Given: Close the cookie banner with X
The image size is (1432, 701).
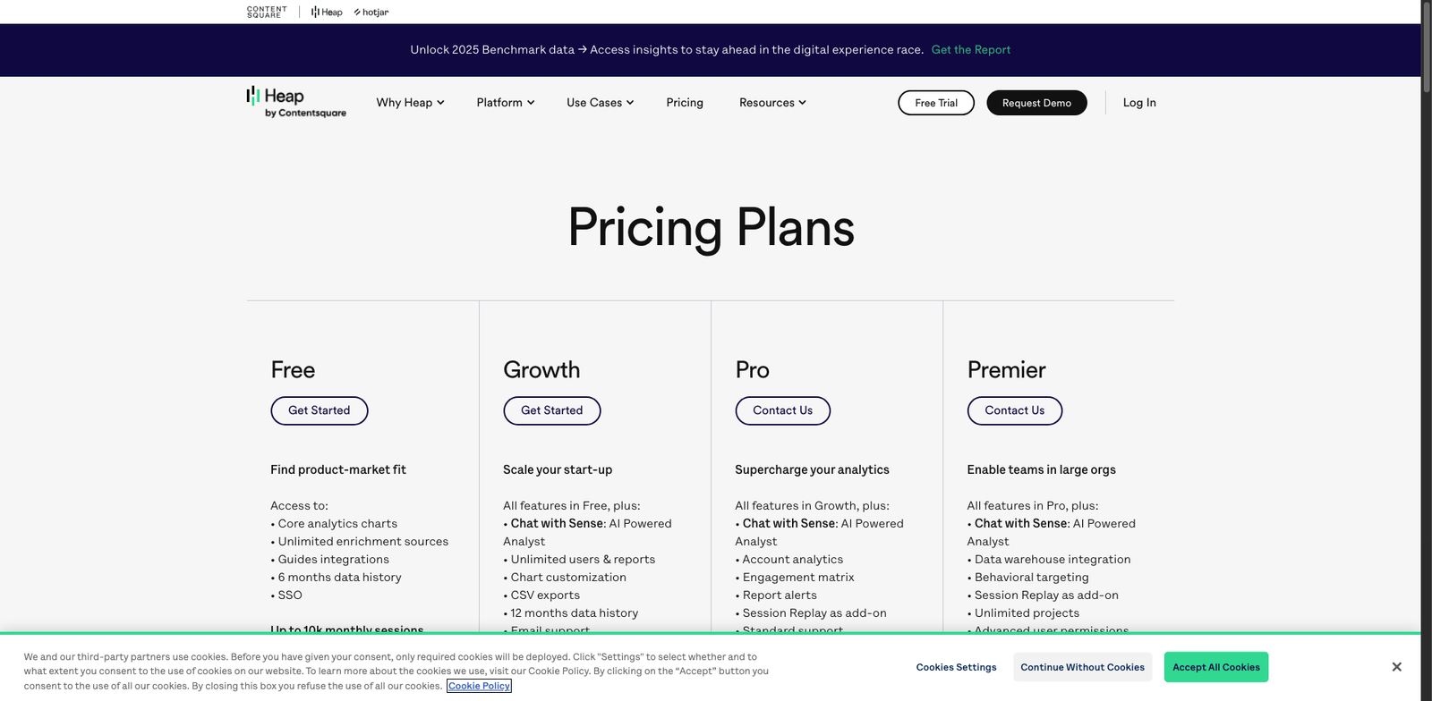Looking at the screenshot, I should pyautogui.click(x=1396, y=667).
